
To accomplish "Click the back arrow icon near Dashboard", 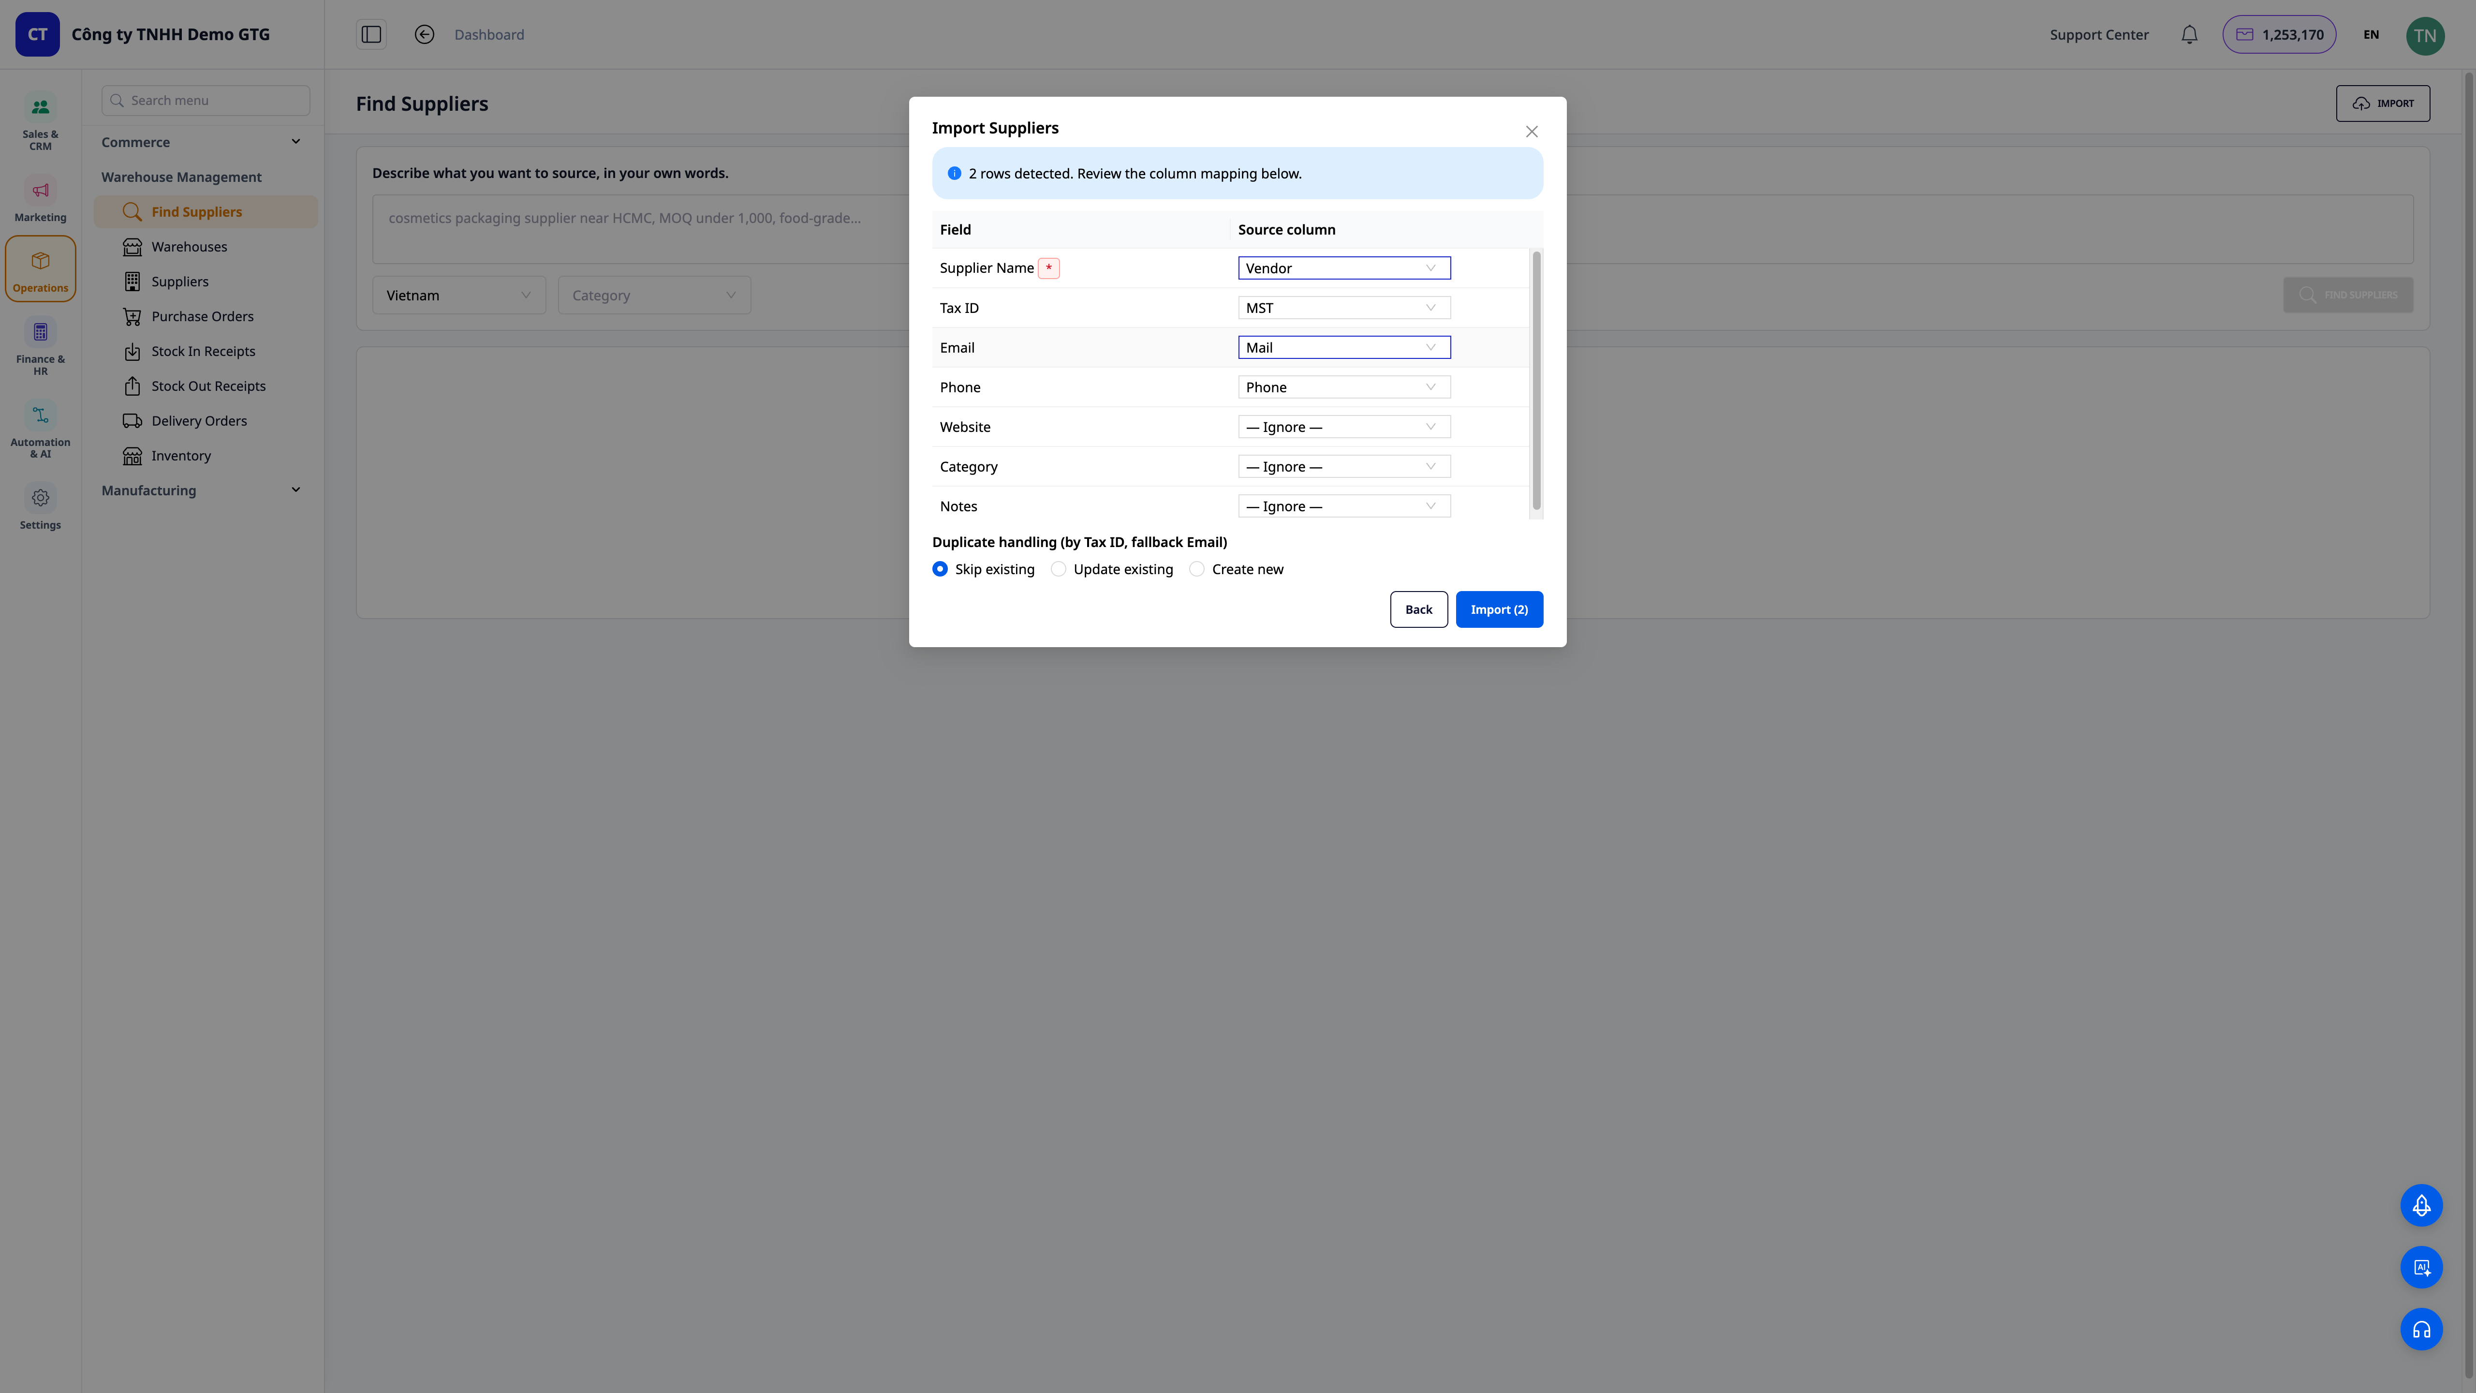I will click(424, 35).
